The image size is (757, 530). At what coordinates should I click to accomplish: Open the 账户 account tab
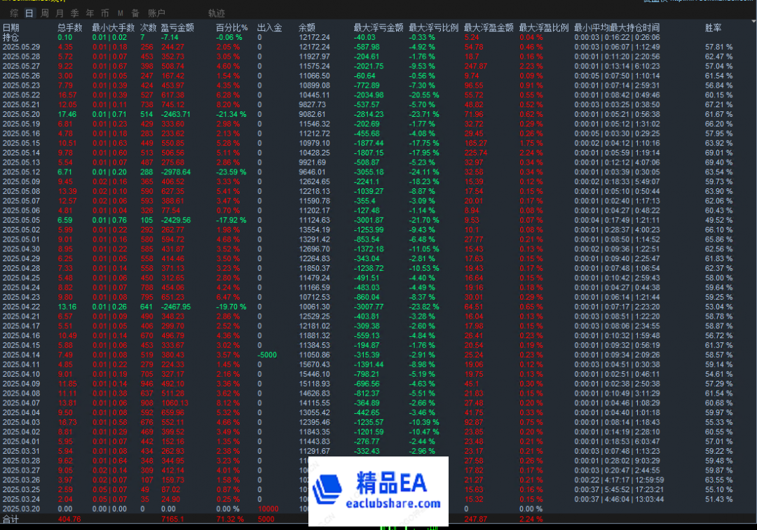[x=157, y=13]
